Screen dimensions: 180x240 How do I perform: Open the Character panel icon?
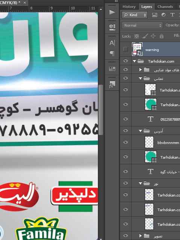(112, 43)
